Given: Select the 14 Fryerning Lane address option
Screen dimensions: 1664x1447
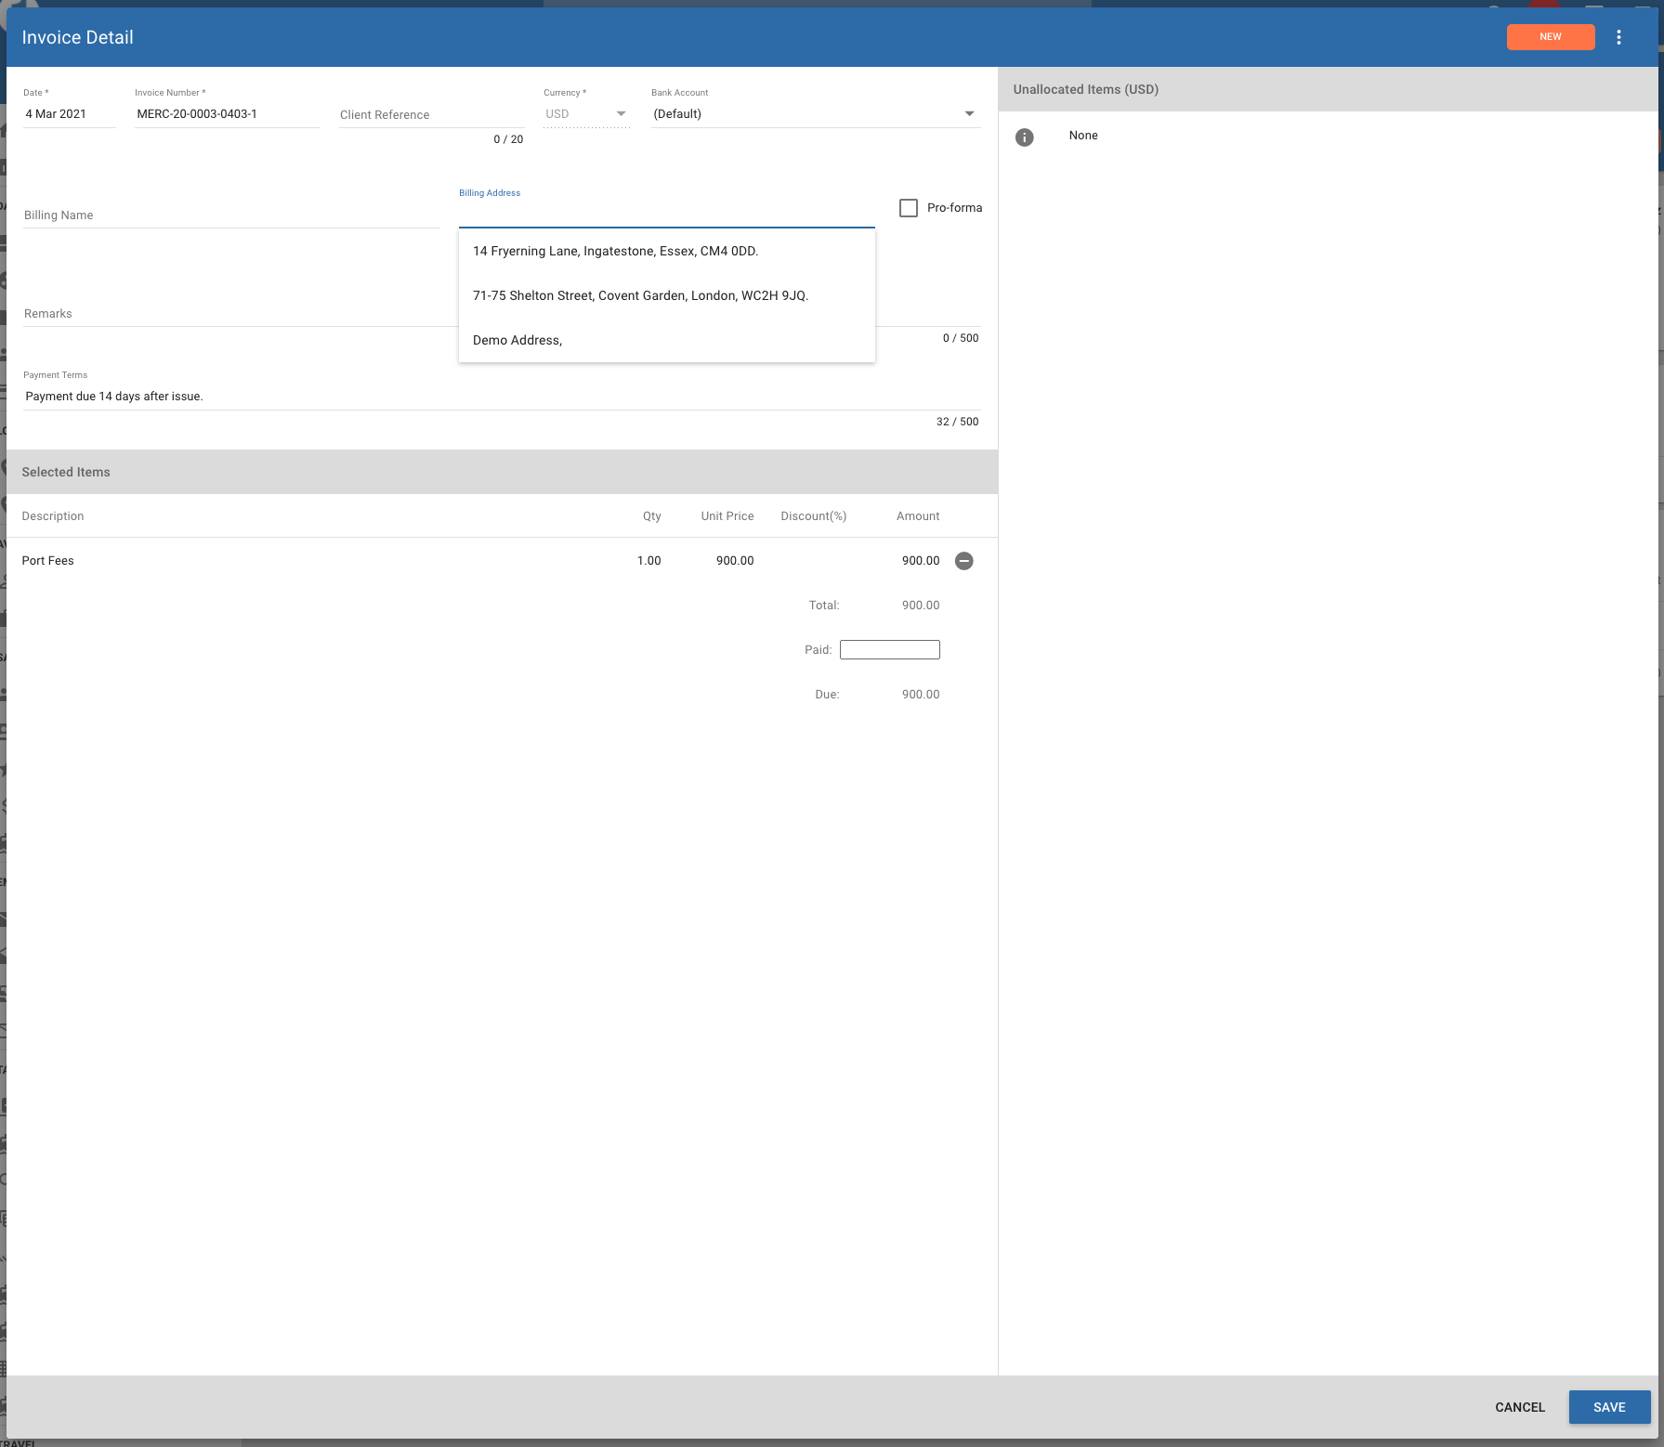Looking at the screenshot, I should click(x=667, y=251).
